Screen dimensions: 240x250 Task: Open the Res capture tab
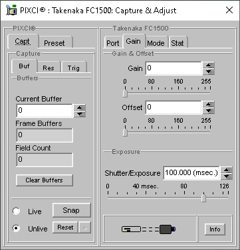pyautogui.click(x=49, y=68)
